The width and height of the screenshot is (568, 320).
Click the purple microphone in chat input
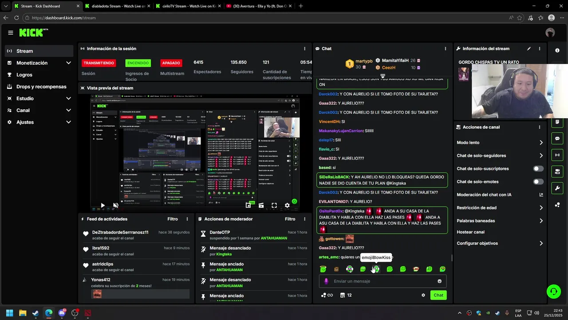(x=326, y=281)
